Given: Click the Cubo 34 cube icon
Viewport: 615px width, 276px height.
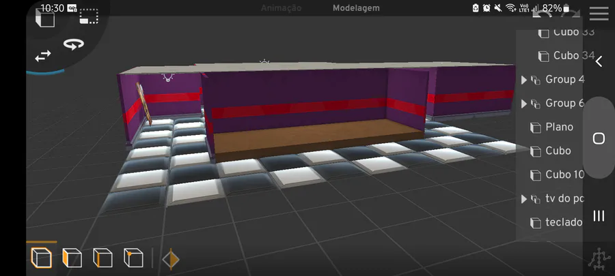Looking at the screenshot, I should (x=543, y=57).
